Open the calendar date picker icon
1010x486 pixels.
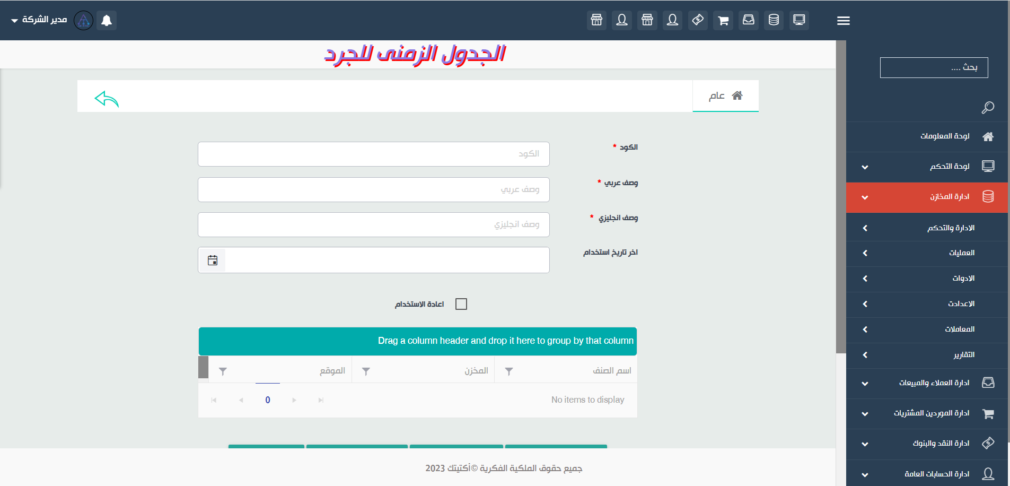(x=213, y=261)
